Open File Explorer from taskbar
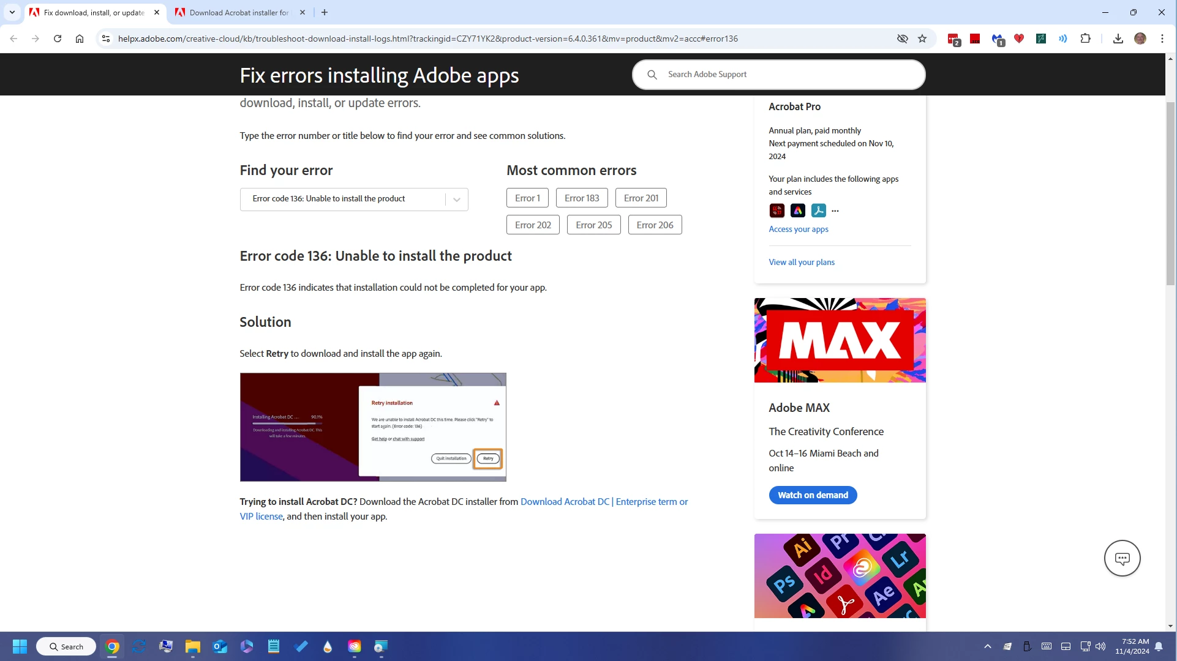 193,646
